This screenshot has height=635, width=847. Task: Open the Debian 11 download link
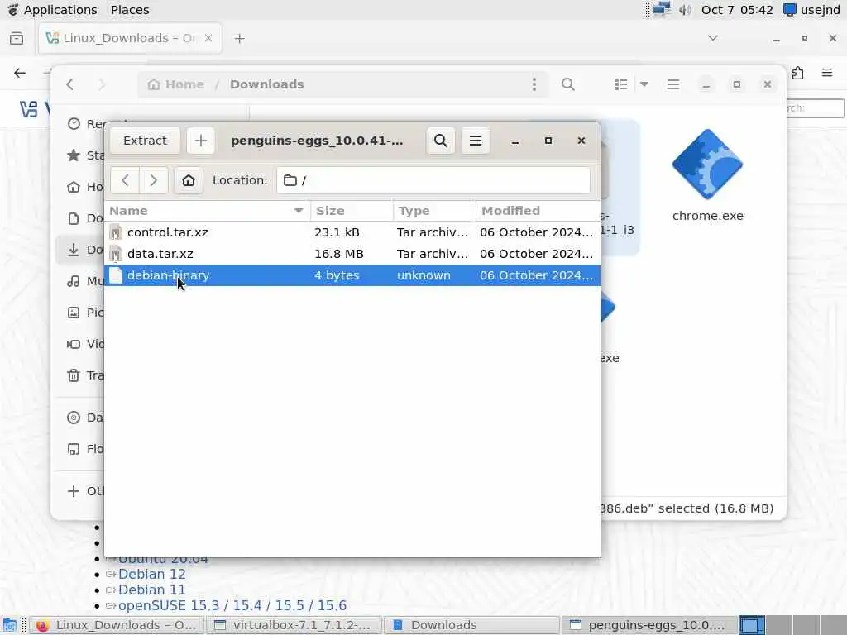[x=152, y=590]
